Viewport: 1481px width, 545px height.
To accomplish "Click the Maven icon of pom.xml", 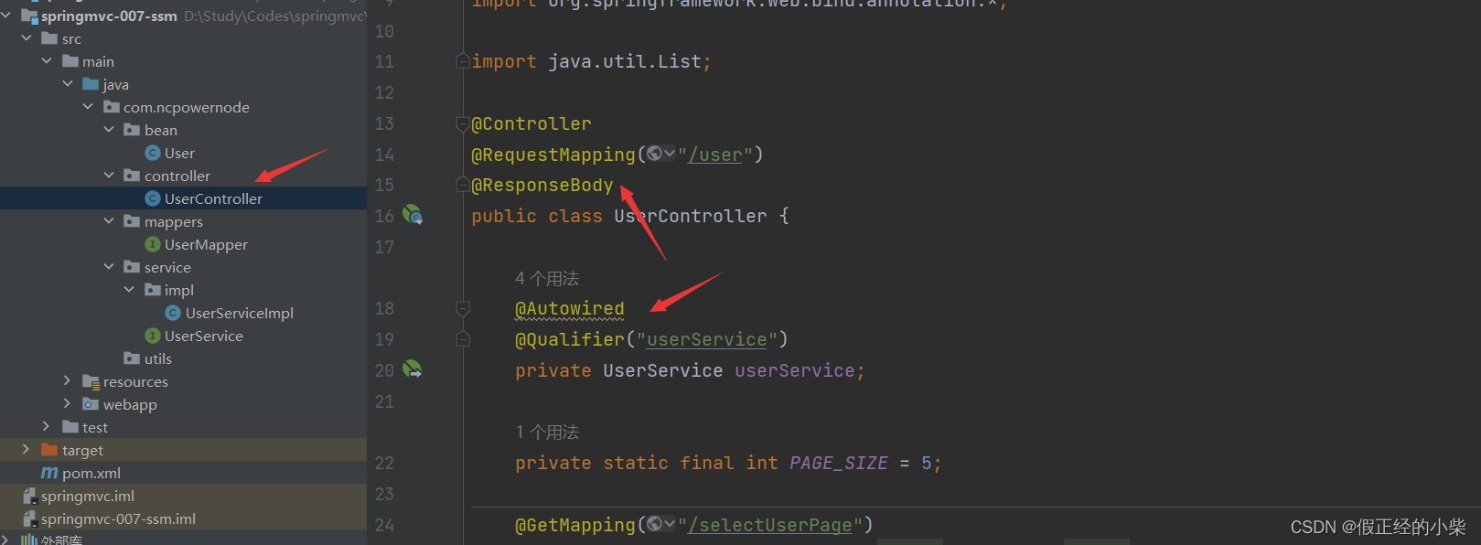I will tap(49, 473).
